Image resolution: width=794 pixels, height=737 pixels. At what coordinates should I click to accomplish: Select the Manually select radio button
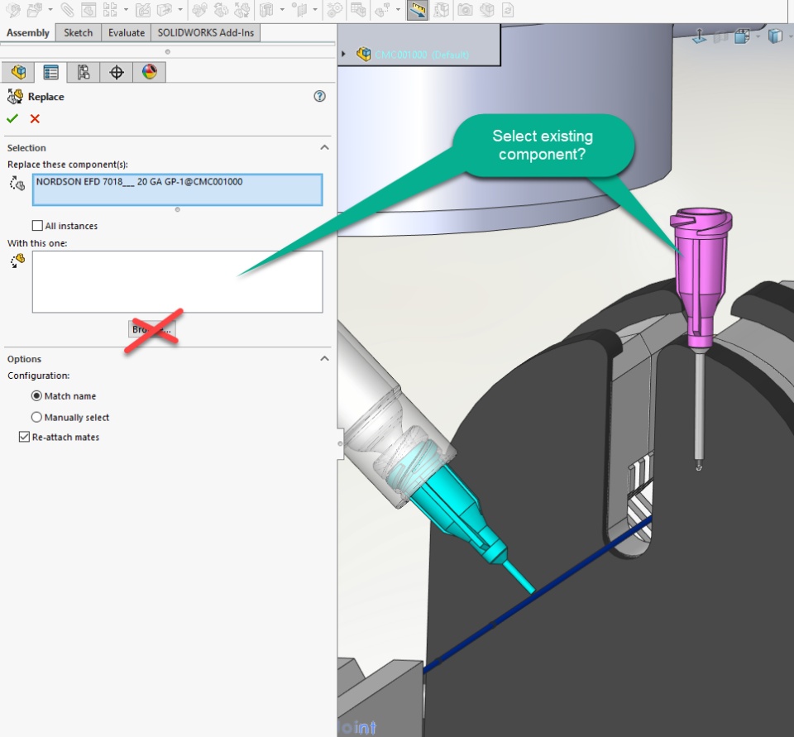click(x=36, y=417)
